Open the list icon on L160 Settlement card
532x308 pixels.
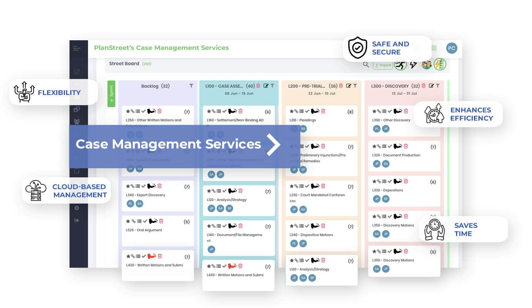219,111
